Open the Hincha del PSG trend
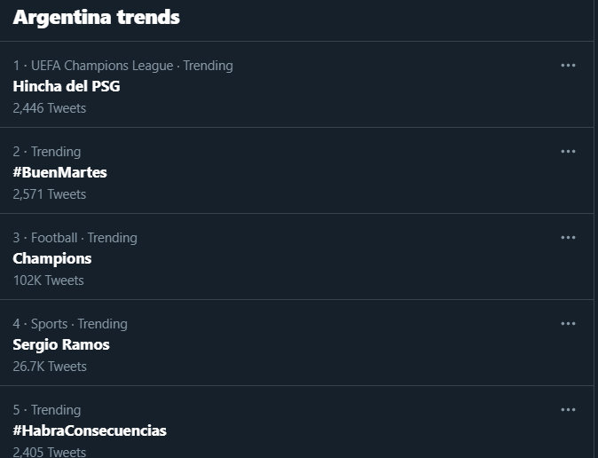Viewport: 598px width, 458px height. click(67, 86)
